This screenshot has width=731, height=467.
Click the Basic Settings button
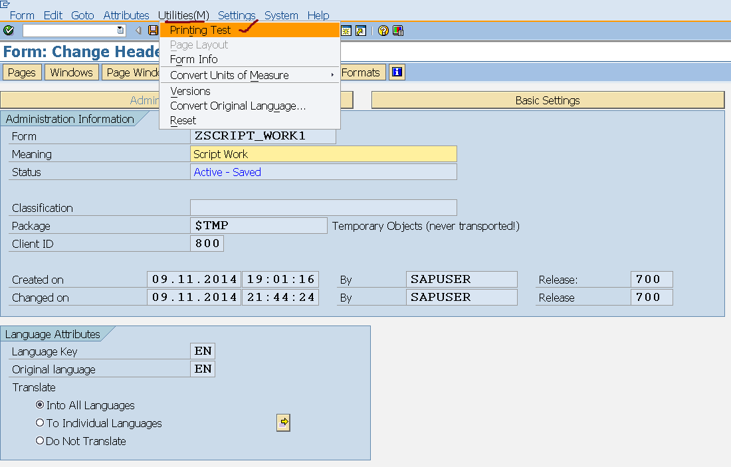pos(548,100)
